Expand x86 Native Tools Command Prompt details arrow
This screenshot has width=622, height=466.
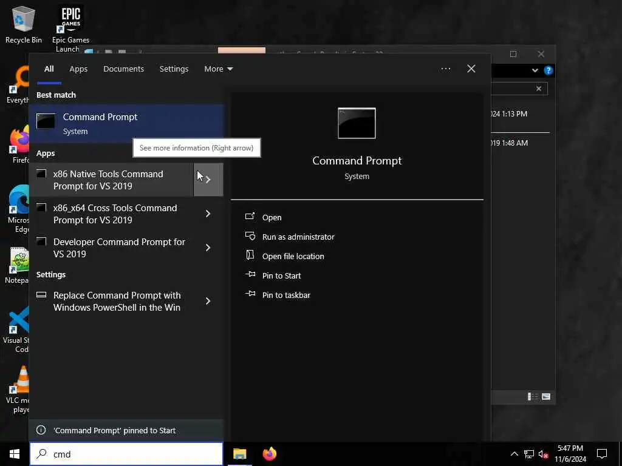[208, 180]
